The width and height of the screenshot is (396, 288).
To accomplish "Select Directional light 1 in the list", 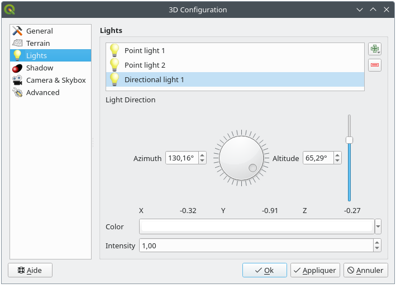I will tap(235, 79).
